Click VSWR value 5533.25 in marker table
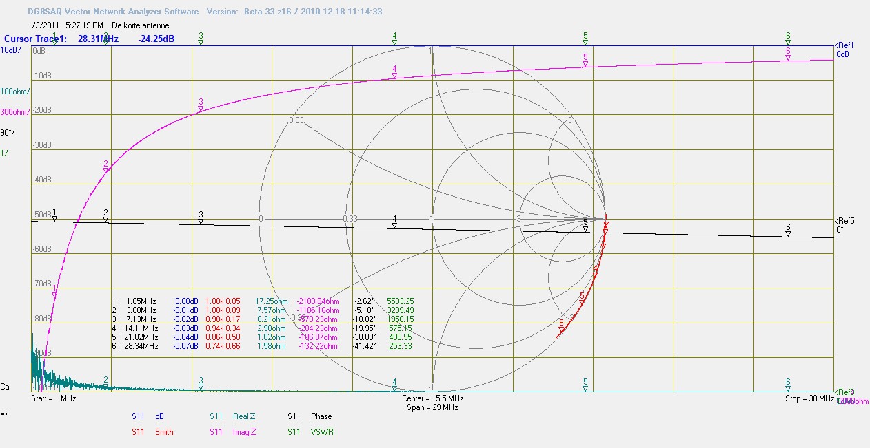Image resolution: width=870 pixels, height=448 pixels. [x=400, y=301]
